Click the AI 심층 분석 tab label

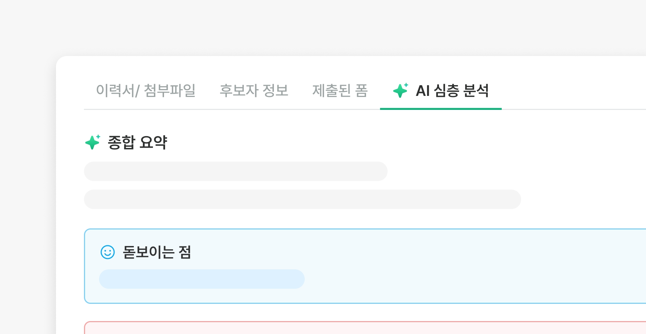tap(452, 91)
